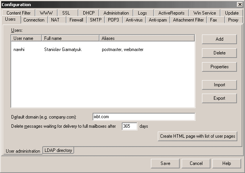The height and width of the screenshot is (173, 245).
Task: Click the Delete user button
Action: tap(219, 53)
